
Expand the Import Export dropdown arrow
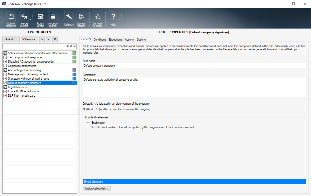[31, 19]
